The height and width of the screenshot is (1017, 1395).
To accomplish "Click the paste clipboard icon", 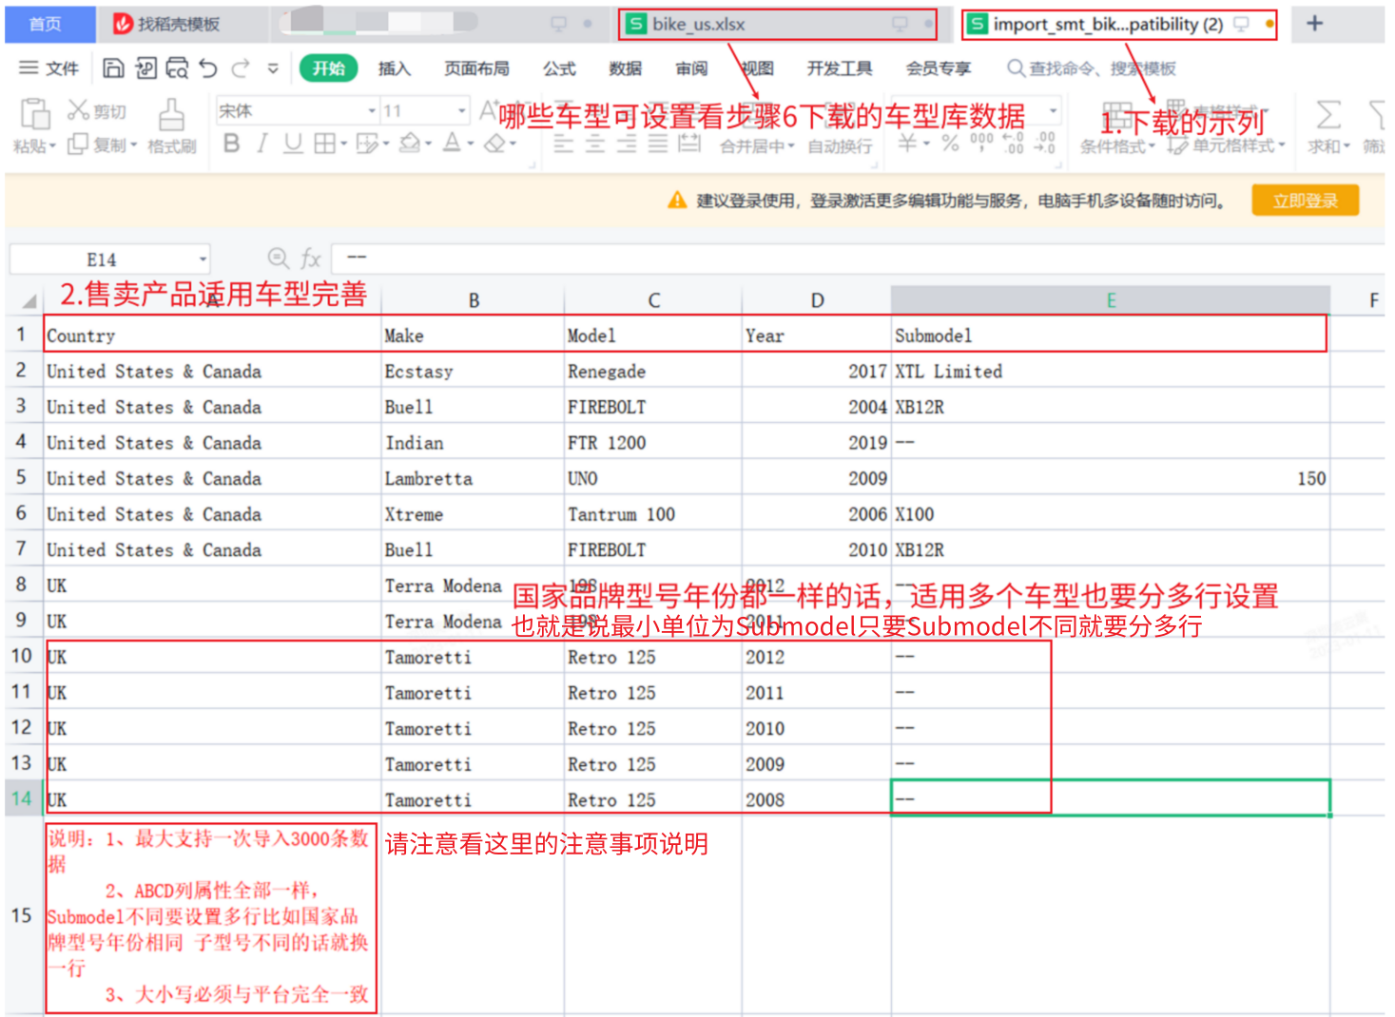I will coord(35,114).
